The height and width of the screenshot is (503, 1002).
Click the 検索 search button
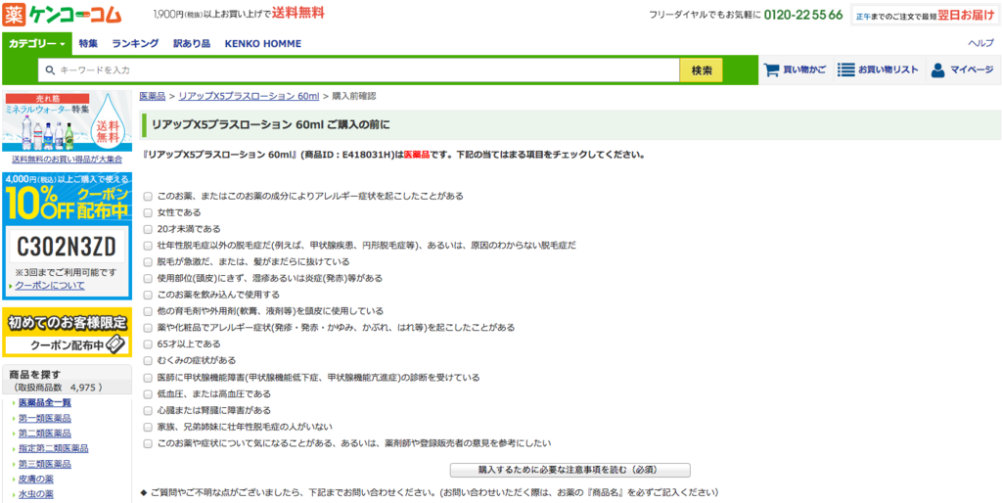701,70
